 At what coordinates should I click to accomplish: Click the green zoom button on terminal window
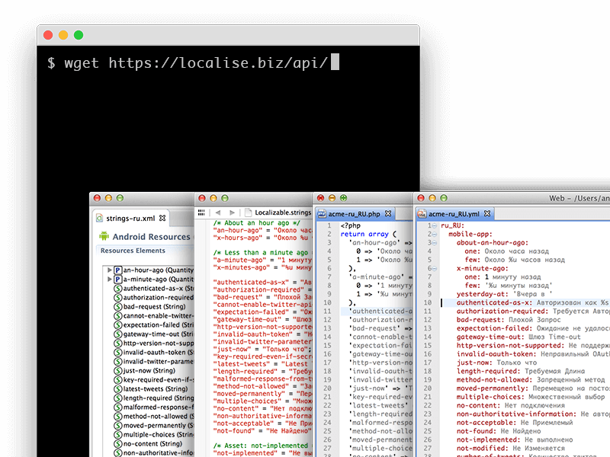tap(79, 35)
